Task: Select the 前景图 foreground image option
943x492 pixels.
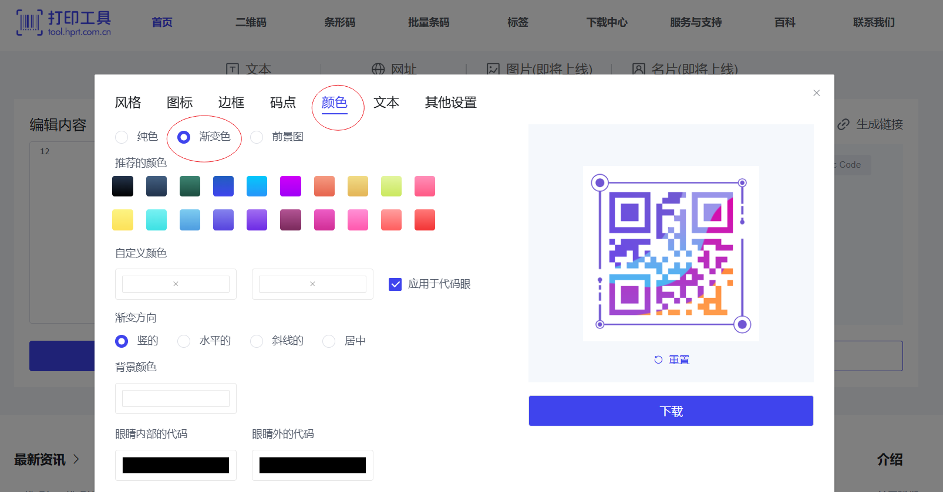Action: coord(257,137)
